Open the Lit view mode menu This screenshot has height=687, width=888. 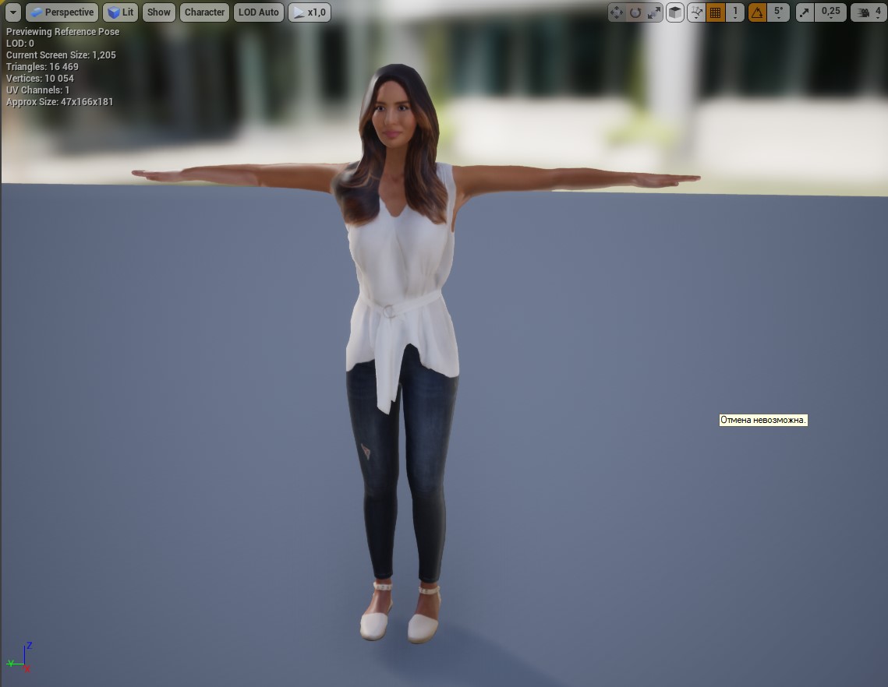tap(120, 12)
